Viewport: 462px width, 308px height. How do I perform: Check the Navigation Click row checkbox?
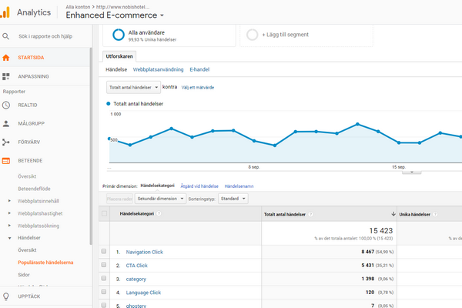tap(104, 251)
